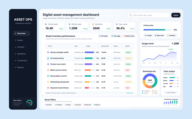Click the Tracked assets card dot icon
The width and height of the screenshot is (192, 119).
[46, 24]
